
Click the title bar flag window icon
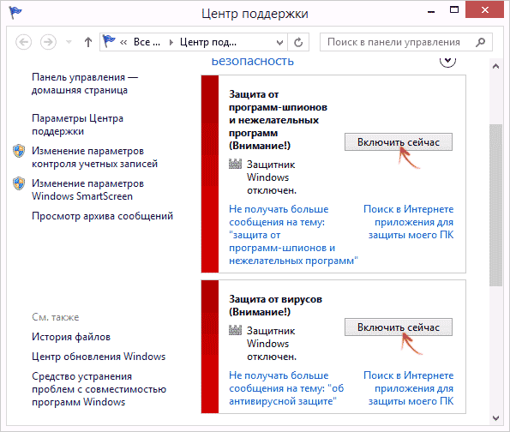(15, 12)
